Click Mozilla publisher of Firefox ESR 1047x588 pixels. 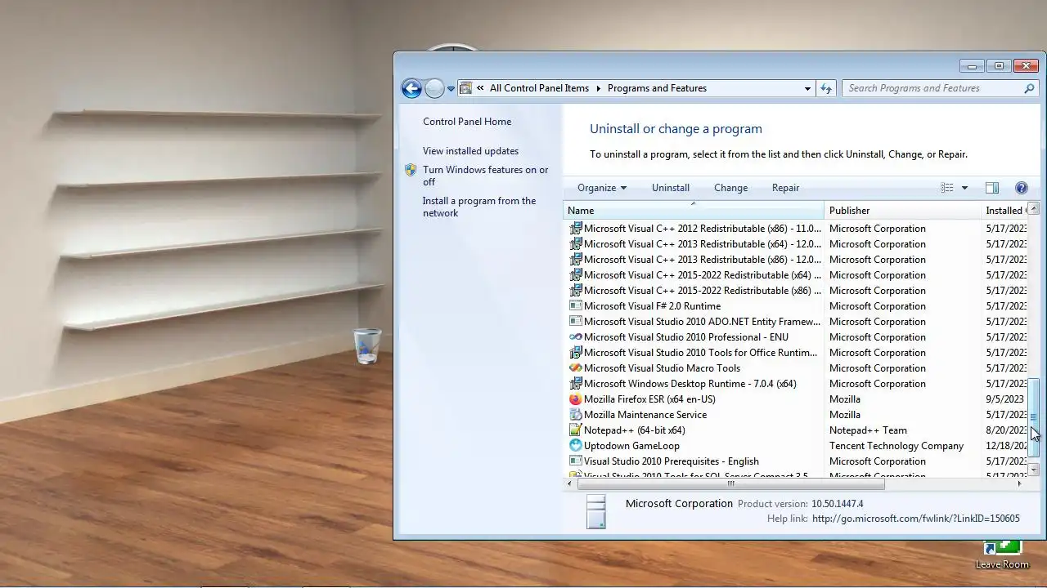(845, 399)
